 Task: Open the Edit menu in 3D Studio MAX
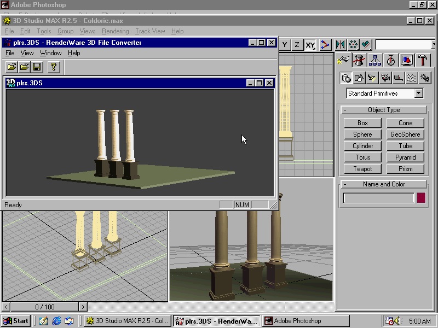(x=25, y=31)
